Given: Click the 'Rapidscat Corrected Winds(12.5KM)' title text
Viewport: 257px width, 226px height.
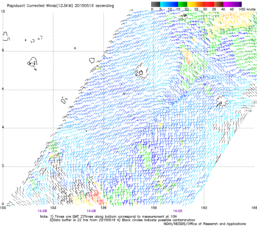Looking at the screenshot, I should [40, 6].
